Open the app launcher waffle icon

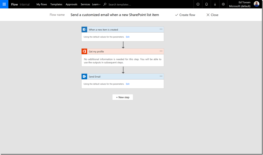coord(4,4)
